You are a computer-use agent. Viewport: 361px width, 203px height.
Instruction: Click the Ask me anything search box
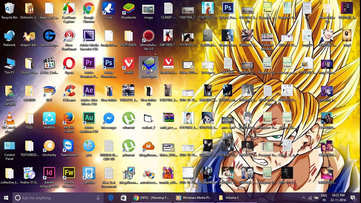coord(58,198)
